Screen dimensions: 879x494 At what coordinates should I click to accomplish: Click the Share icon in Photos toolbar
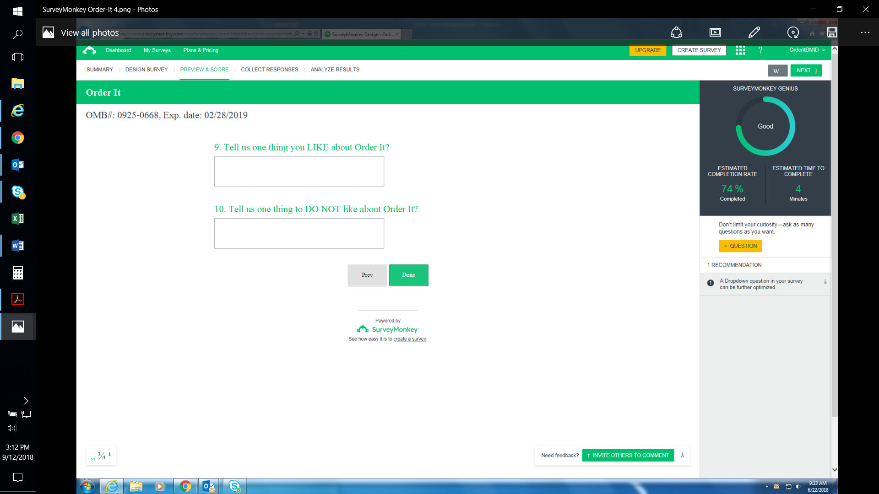(676, 32)
